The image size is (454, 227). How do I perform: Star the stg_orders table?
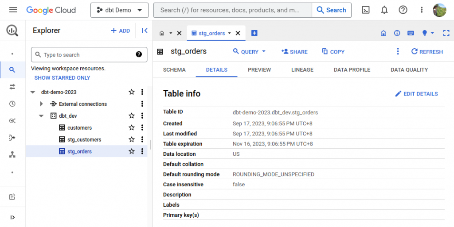tap(132, 151)
